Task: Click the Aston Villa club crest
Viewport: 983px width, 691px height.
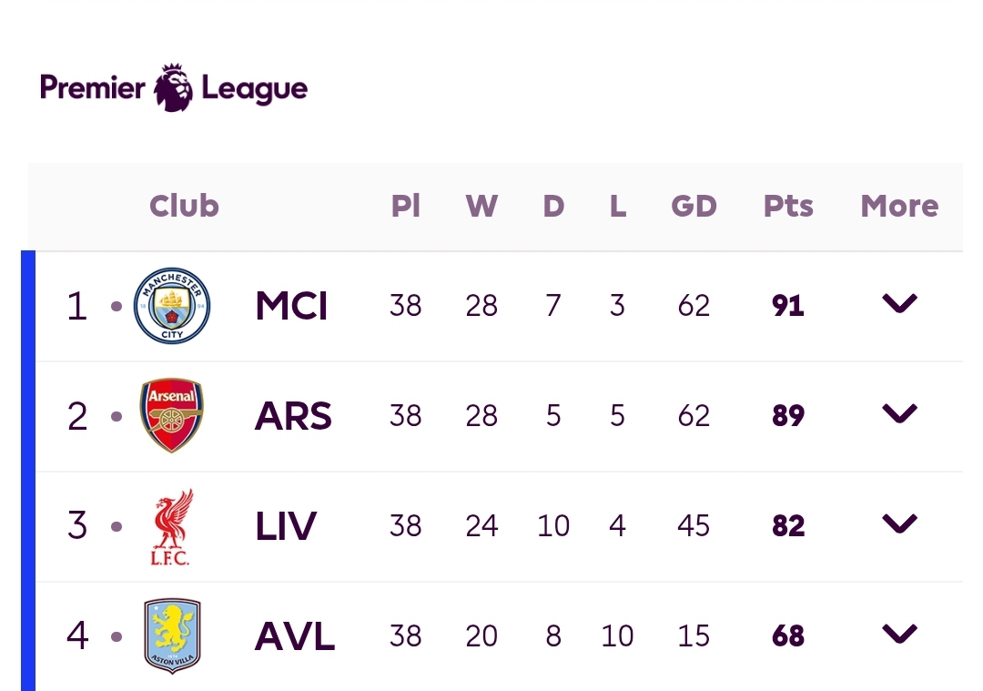Action: coord(172,635)
